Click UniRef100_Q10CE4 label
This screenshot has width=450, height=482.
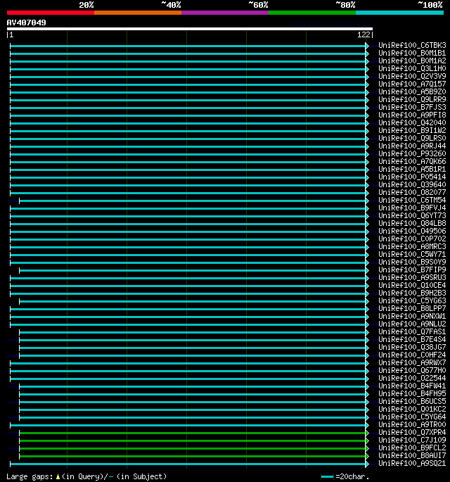(412, 286)
